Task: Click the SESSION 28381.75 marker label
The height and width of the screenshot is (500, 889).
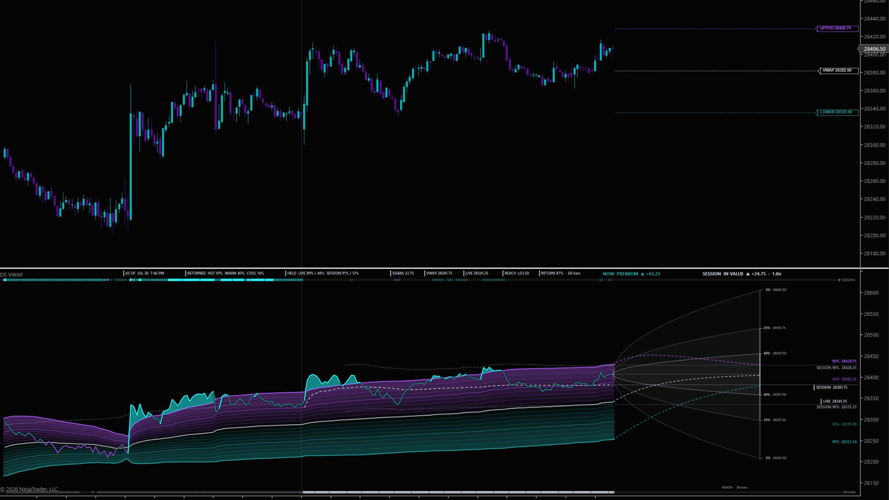Action: coord(831,387)
